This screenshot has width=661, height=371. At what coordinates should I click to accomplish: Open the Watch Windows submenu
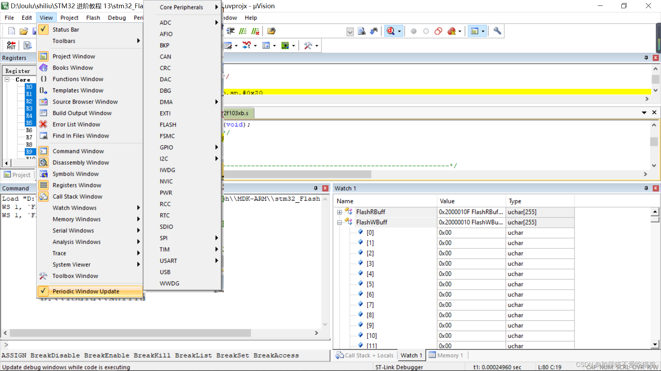90,208
